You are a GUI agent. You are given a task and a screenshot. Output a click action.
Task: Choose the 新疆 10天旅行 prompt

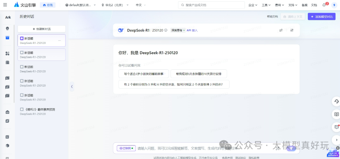click(199, 74)
